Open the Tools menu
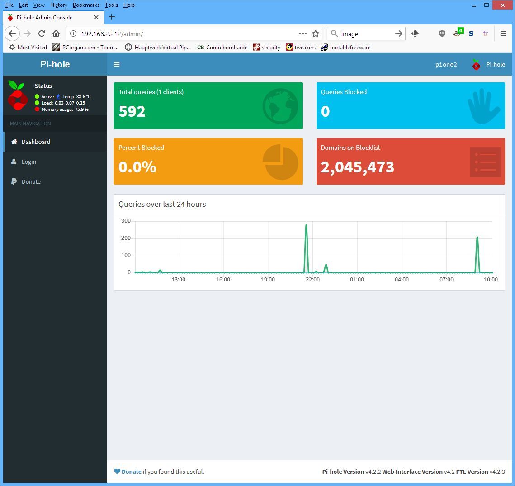The height and width of the screenshot is (486, 515). 111,5
